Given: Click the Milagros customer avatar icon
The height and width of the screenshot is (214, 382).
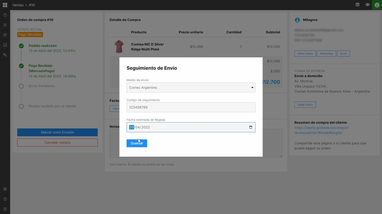Looking at the screenshot, I should 297,20.
